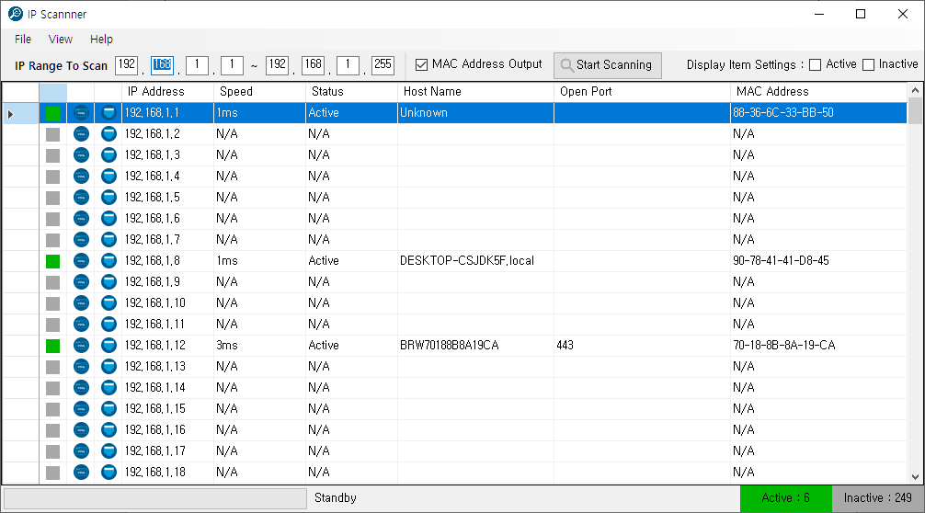Image resolution: width=925 pixels, height=513 pixels.
Task: Sort by the Open Port column header
Action: (x=643, y=92)
